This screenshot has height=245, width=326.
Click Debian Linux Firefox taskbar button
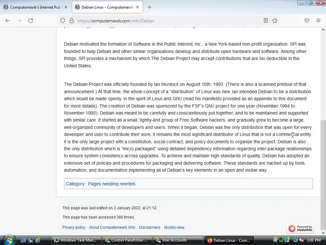[229, 240]
